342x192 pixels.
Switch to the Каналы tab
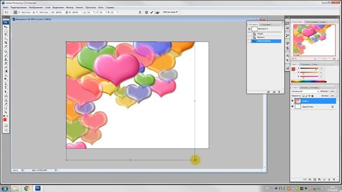pos(305,87)
